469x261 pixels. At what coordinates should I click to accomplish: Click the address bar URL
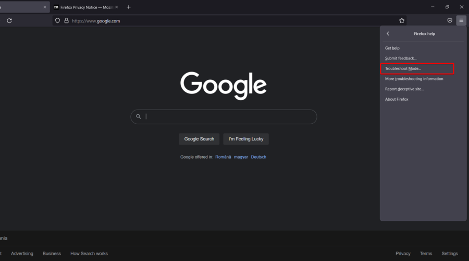click(x=96, y=21)
